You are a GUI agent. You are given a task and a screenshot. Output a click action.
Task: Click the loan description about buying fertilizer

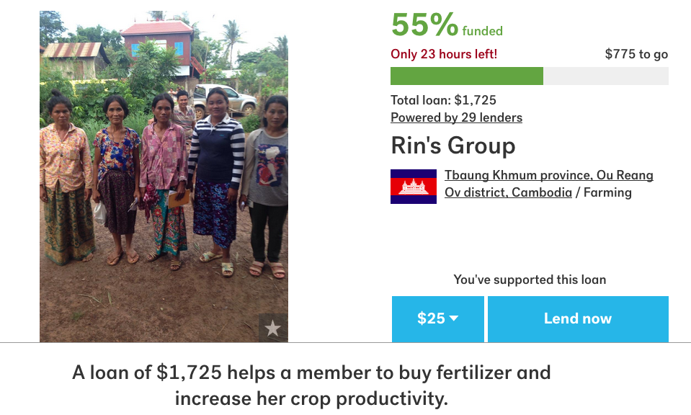(x=311, y=385)
